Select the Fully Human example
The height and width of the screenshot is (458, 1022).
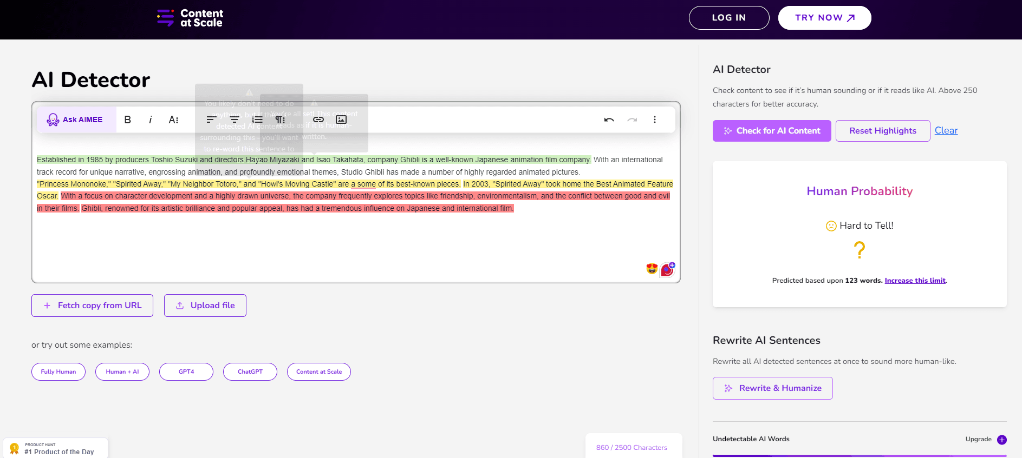(x=58, y=372)
